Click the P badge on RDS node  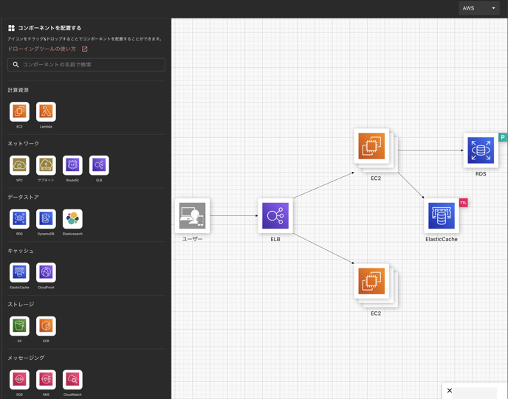pyautogui.click(x=503, y=137)
